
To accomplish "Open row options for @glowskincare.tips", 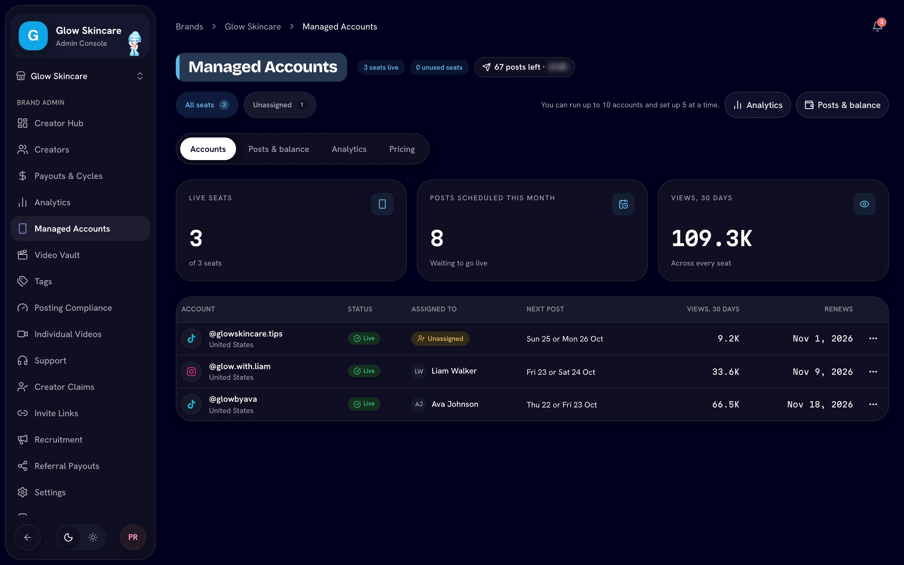I will click(873, 339).
